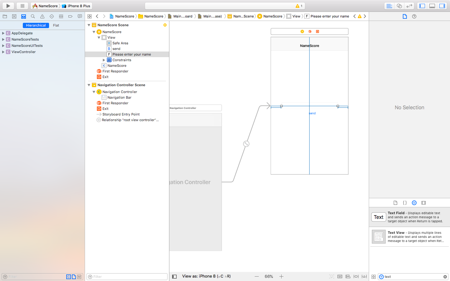Viewport: 450px width, 281px height.
Task: Switch to the assistant editor
Action: coord(399,6)
